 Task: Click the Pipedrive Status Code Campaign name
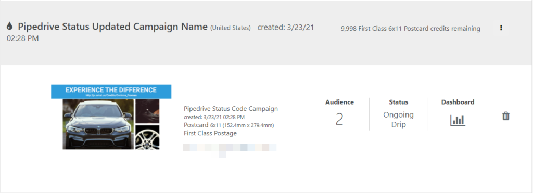[x=231, y=109]
